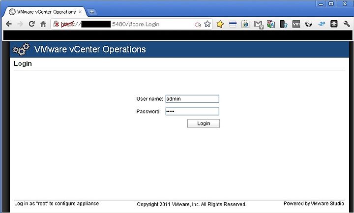Click "Powered by VMware Studio" text

tap(314, 203)
